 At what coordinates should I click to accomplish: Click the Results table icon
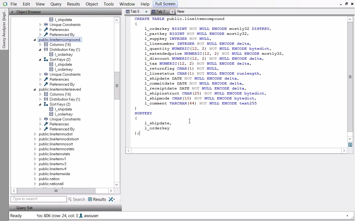(x=90, y=199)
